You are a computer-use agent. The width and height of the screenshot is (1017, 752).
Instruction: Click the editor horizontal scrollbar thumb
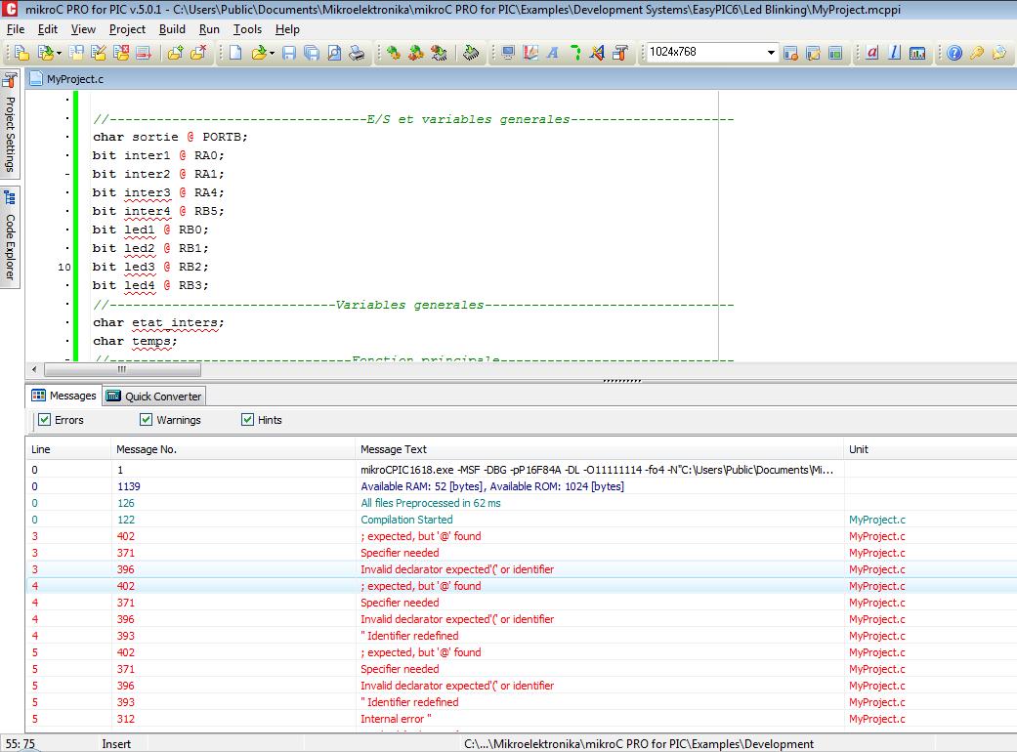point(122,369)
